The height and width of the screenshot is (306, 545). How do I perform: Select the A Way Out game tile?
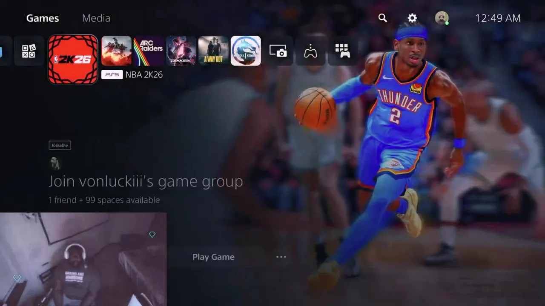pos(213,51)
